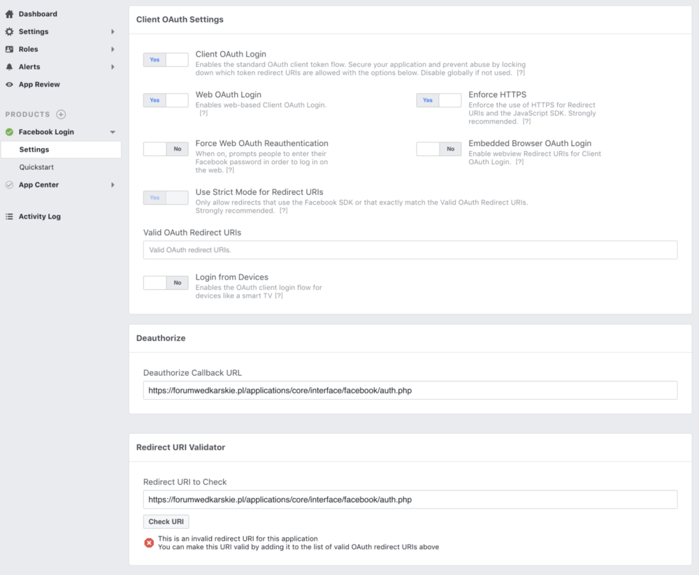This screenshot has width=699, height=575.
Task: Open the [?] help for Embedded Browser OAuth Login
Action: [x=519, y=162]
